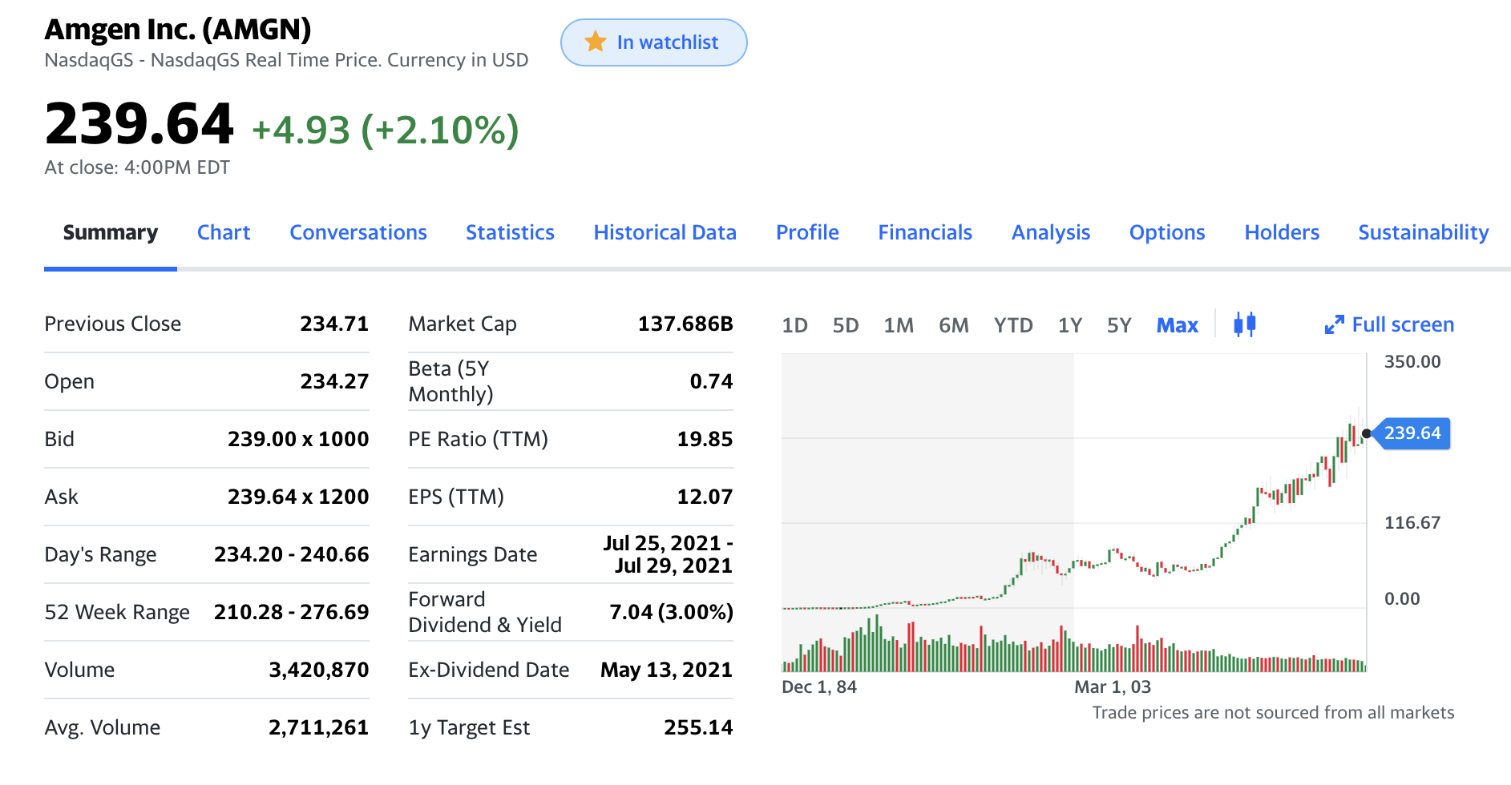Click the Previous Close value 234.71
Viewport: 1511px width, 785px height.
[334, 324]
